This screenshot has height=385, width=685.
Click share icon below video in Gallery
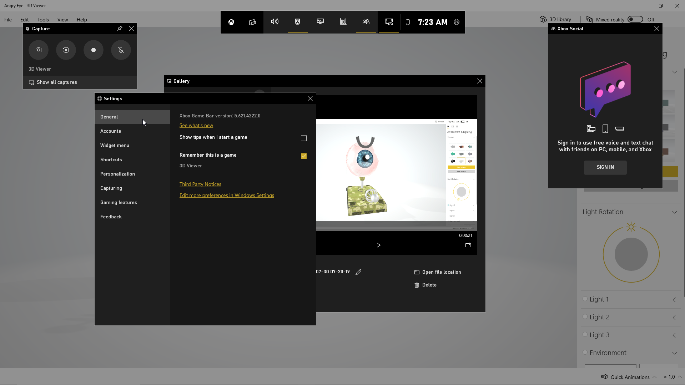pos(468,245)
